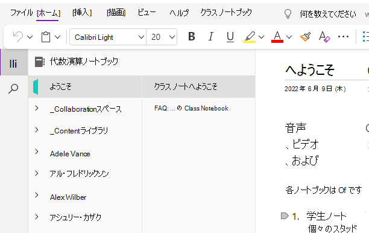This screenshot has height=233, width=369.
Task: Open the highlight color dropdown arrow
Action: pyautogui.click(x=262, y=37)
